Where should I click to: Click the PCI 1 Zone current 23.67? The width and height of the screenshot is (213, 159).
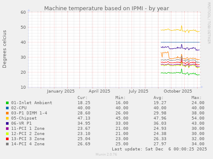point(84,129)
